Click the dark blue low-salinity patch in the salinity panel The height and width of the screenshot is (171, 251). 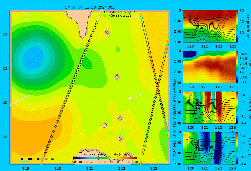pos(189,54)
